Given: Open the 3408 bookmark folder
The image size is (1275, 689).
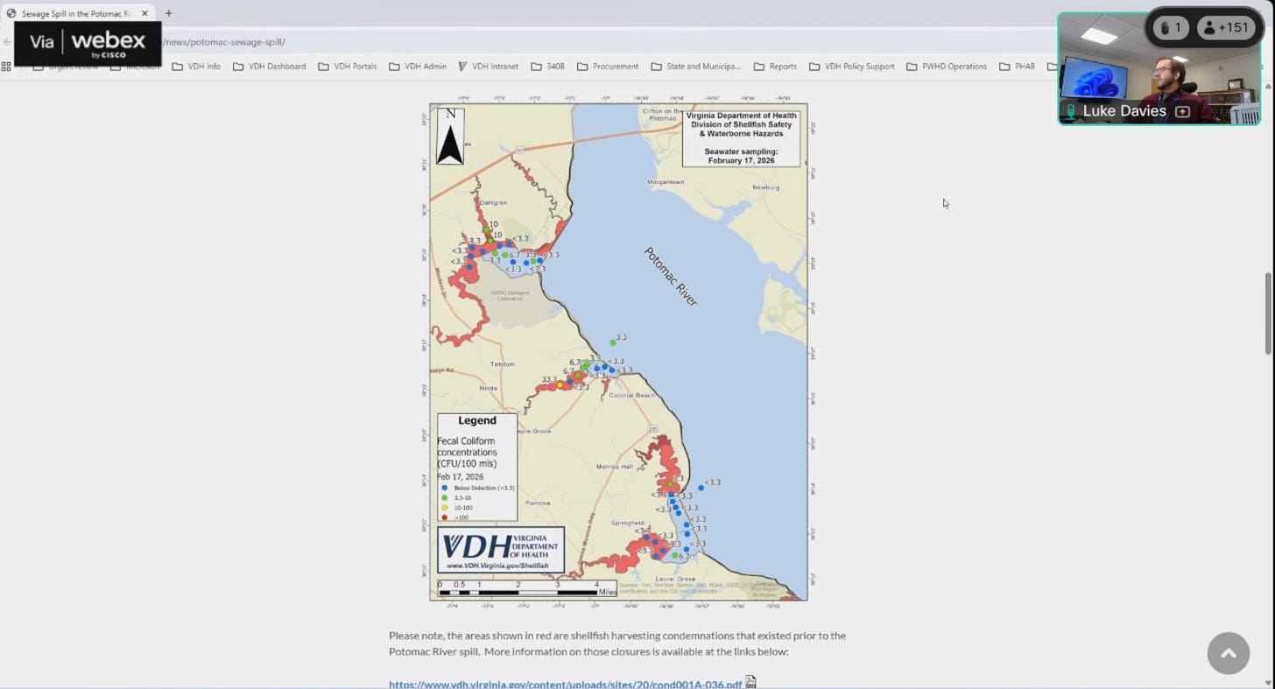Looking at the screenshot, I should coord(548,67).
